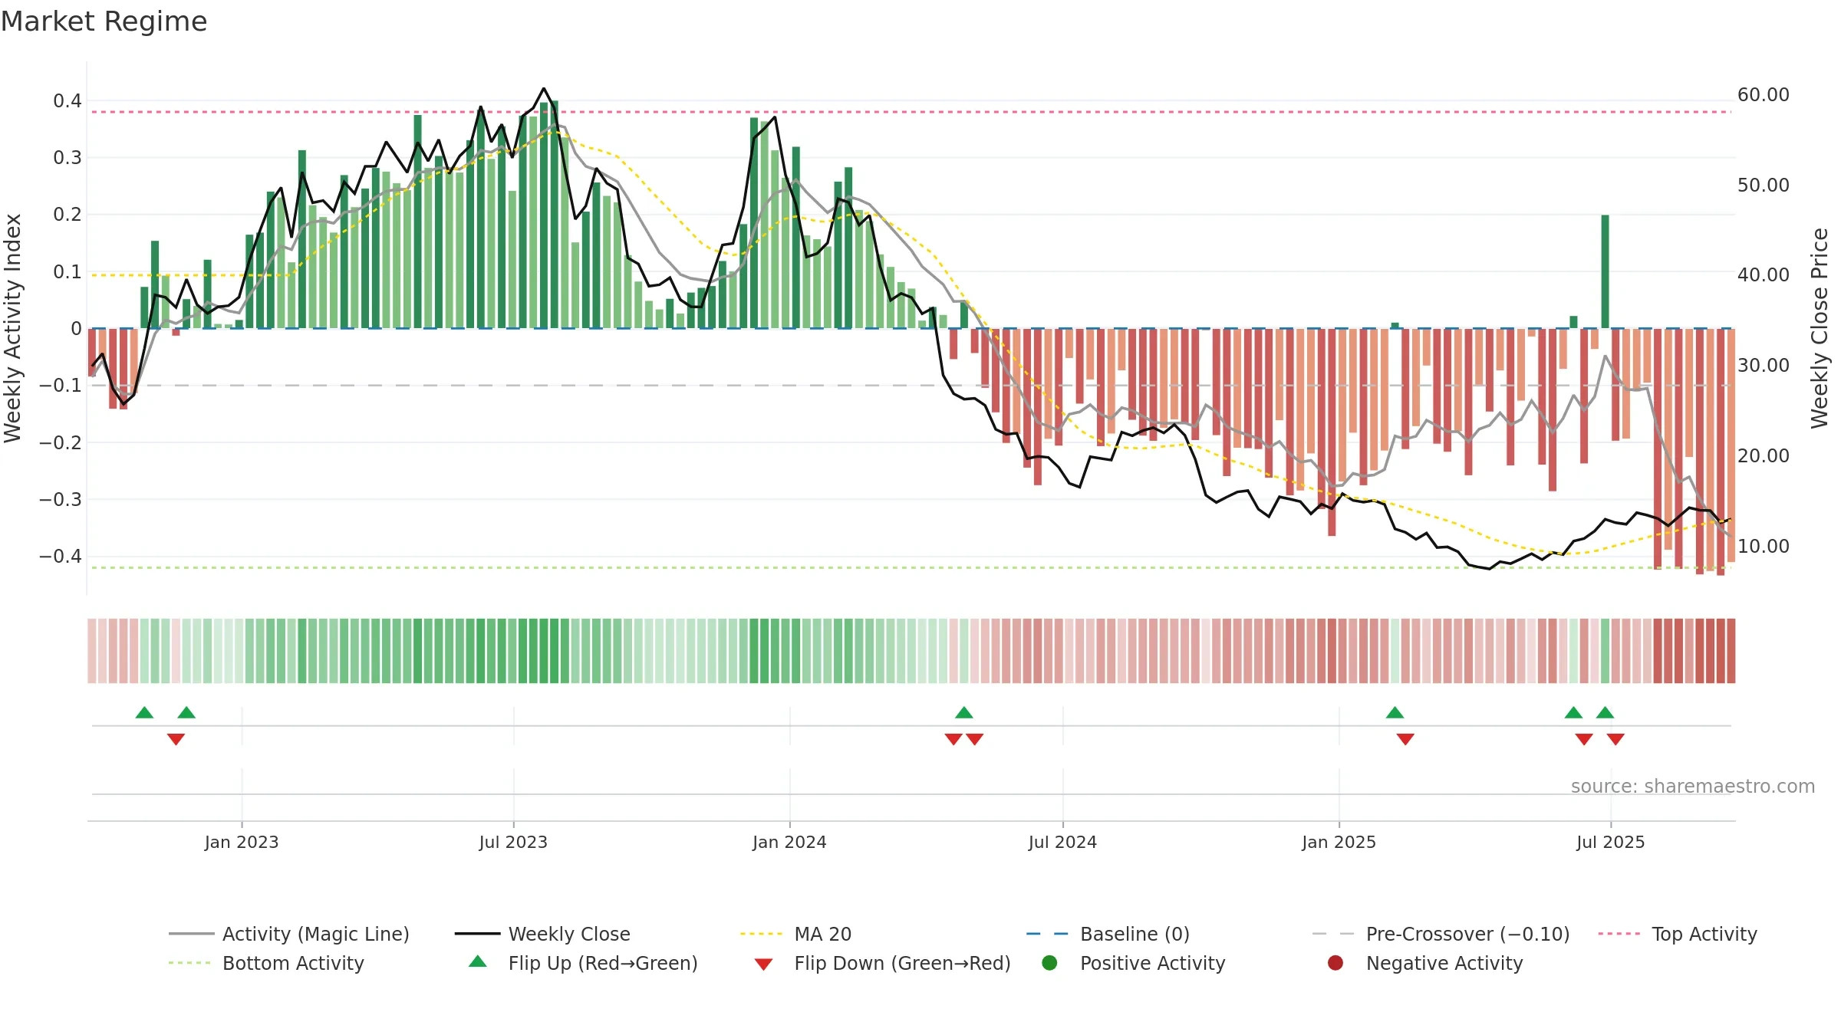Click the red flip-down marker after Jan 2025
The height and width of the screenshot is (1035, 1841).
coord(1405,739)
